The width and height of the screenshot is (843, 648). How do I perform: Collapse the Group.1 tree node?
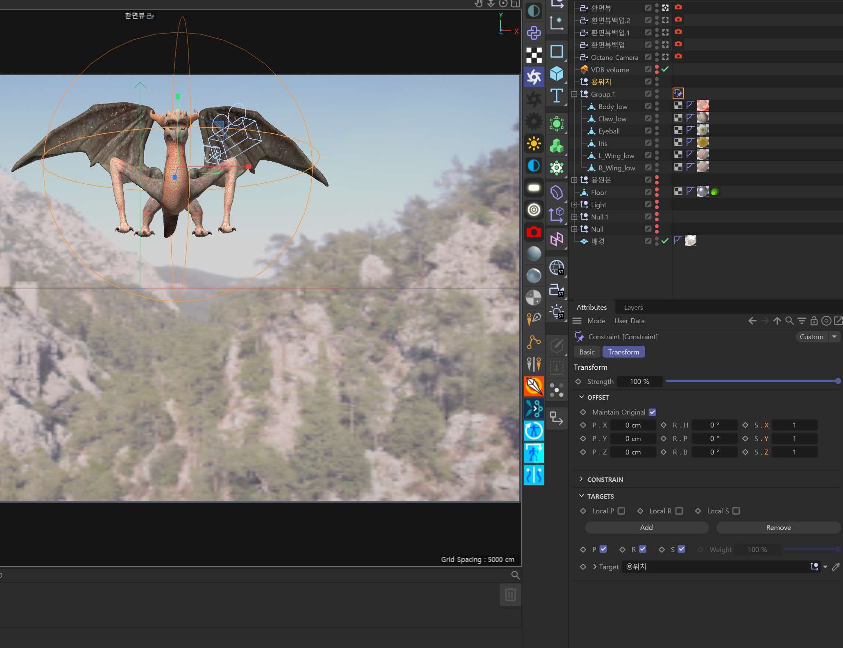click(x=574, y=94)
